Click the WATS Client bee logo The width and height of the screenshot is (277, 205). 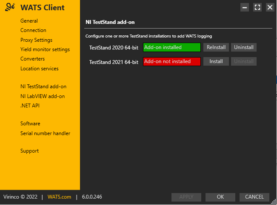pos(10,7)
